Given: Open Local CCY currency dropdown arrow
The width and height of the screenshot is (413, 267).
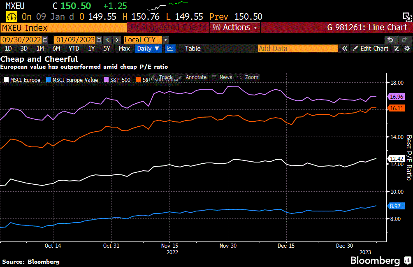Looking at the screenshot, I should click(x=165, y=40).
